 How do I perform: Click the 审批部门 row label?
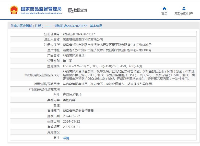click(x=53, y=111)
